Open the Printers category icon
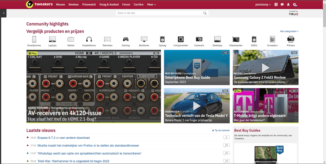Screen dimensions: 326x164 pos(291,39)
